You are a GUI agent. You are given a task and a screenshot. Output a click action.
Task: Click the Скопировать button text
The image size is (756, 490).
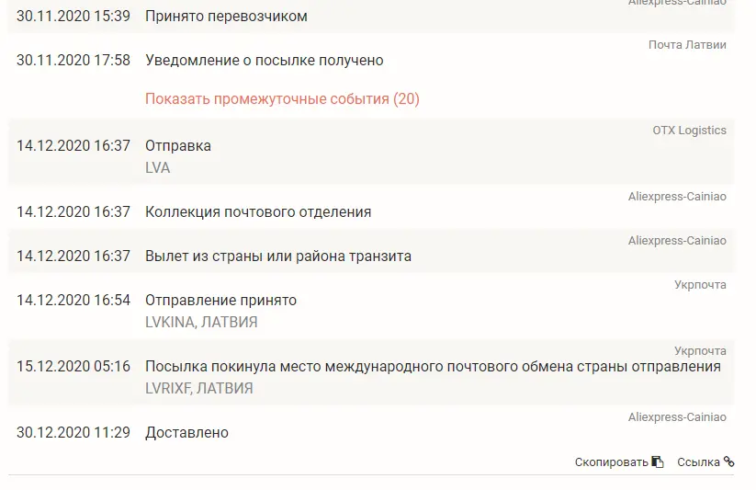(612, 462)
